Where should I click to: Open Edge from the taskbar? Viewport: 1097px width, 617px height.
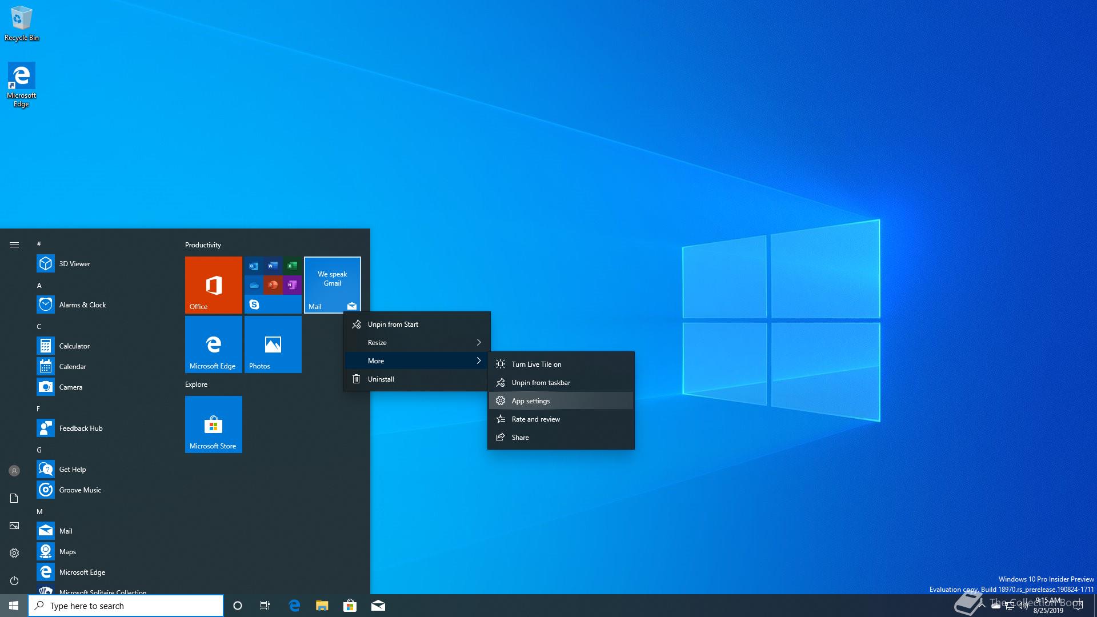[294, 606]
